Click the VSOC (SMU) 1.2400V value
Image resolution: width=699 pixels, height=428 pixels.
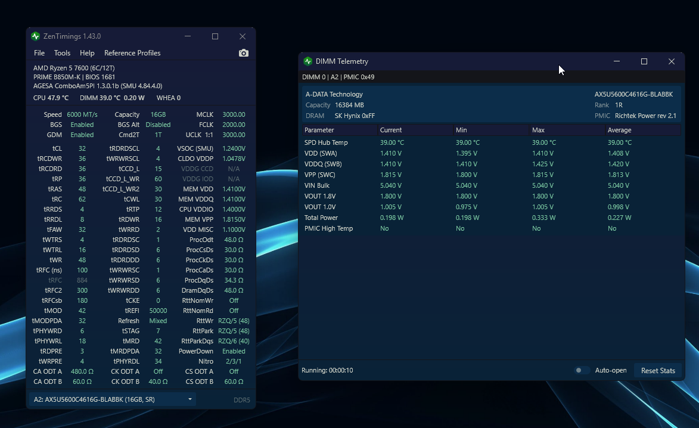click(234, 148)
